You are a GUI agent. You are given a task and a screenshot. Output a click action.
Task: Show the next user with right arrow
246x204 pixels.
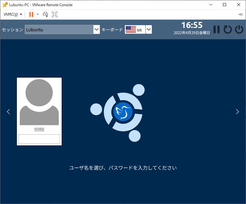click(237, 112)
